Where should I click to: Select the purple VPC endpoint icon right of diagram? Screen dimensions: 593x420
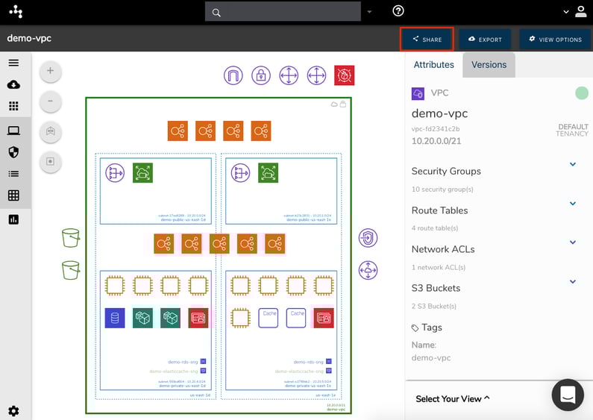coord(368,238)
